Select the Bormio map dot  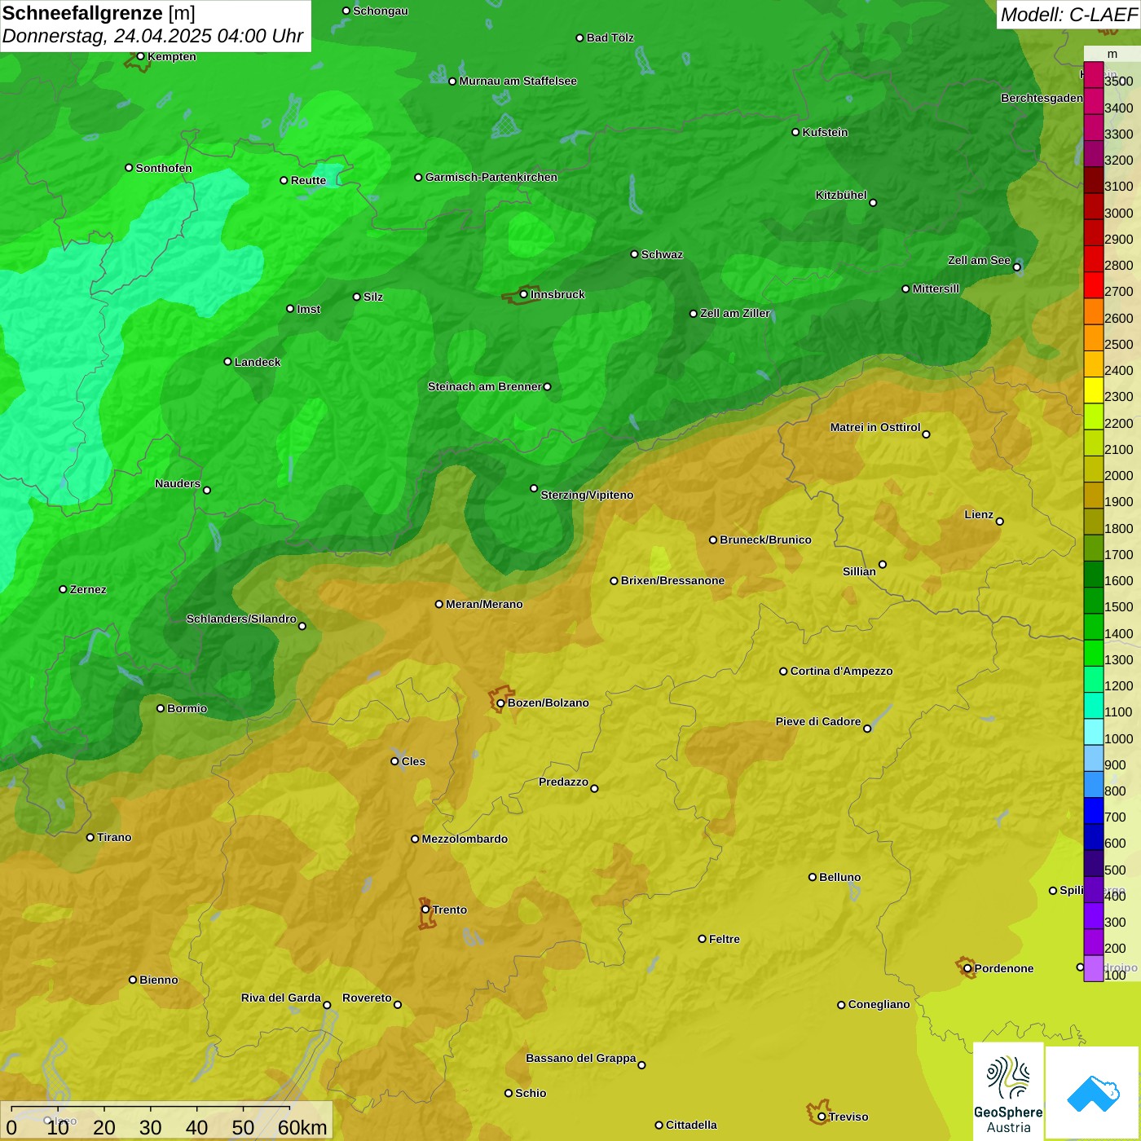pyautogui.click(x=161, y=708)
